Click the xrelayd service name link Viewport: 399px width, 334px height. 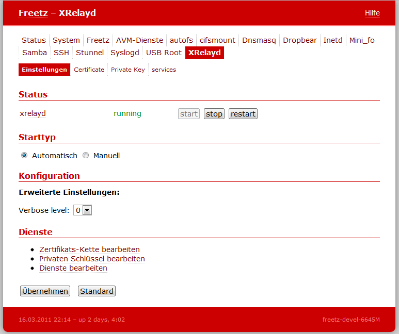(x=33, y=113)
